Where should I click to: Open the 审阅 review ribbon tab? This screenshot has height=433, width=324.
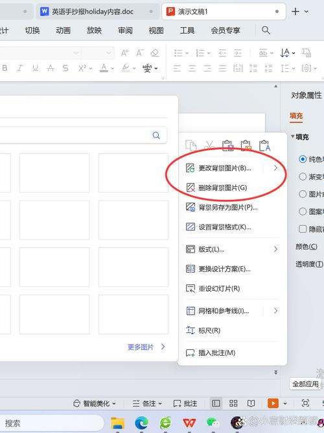coord(125,30)
